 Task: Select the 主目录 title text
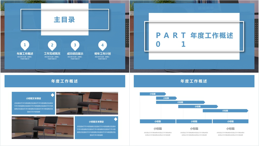(x=64, y=19)
